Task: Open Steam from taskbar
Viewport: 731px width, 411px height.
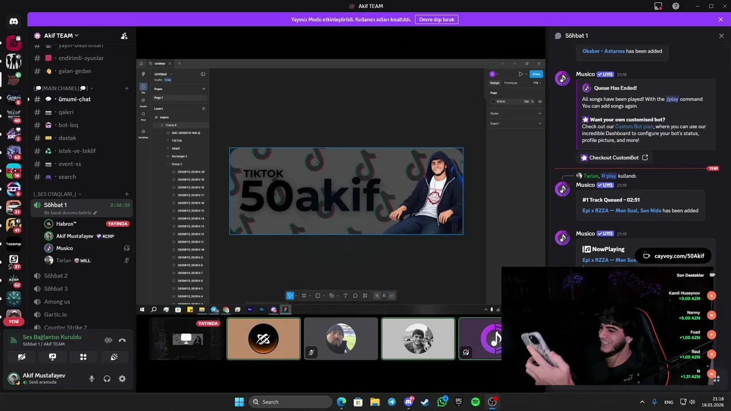Action: [x=425, y=402]
